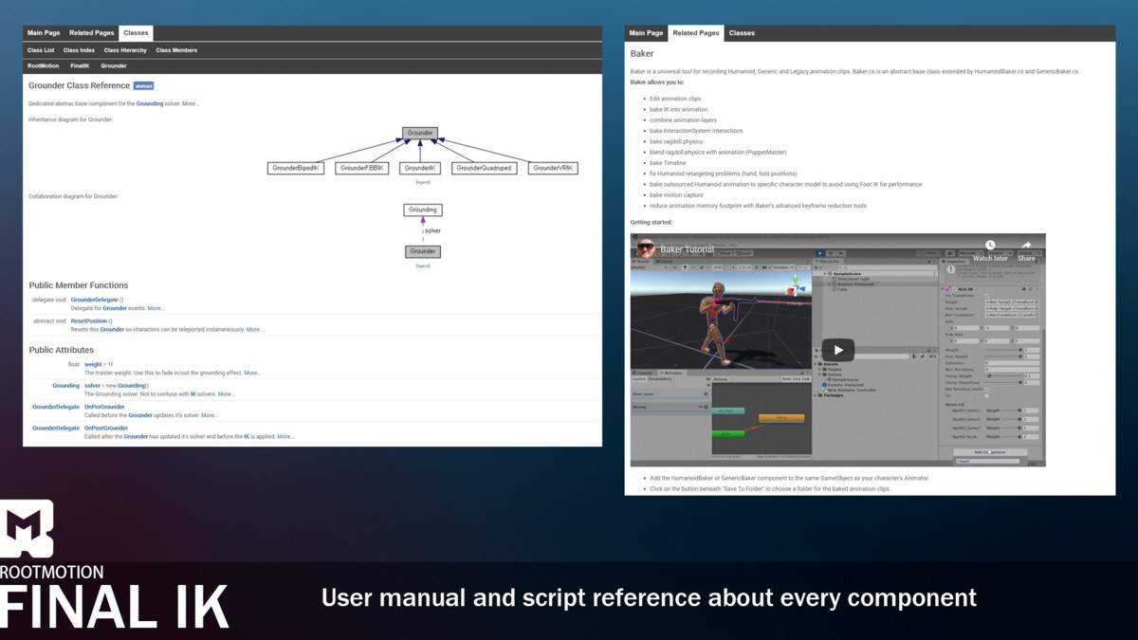The image size is (1138, 640).
Task: Click the RootMotion logo icon
Action: [x=27, y=531]
